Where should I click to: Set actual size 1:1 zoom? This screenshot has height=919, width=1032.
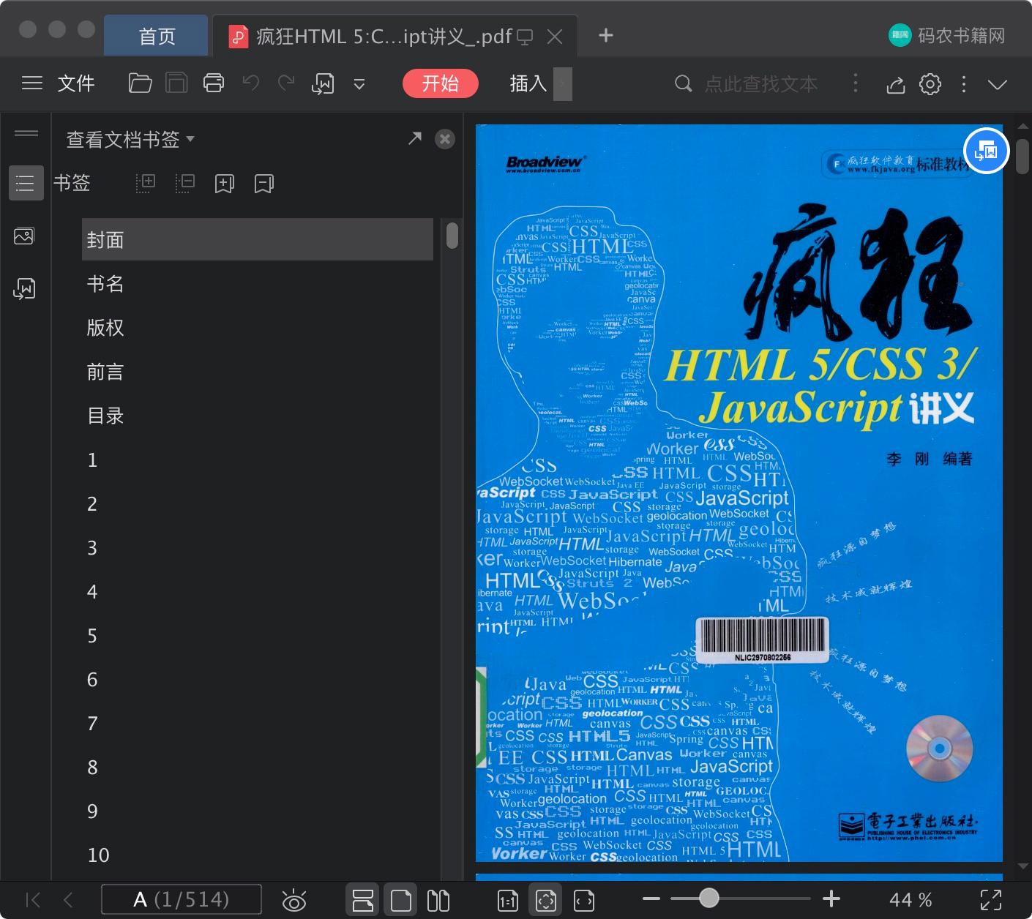click(x=508, y=900)
